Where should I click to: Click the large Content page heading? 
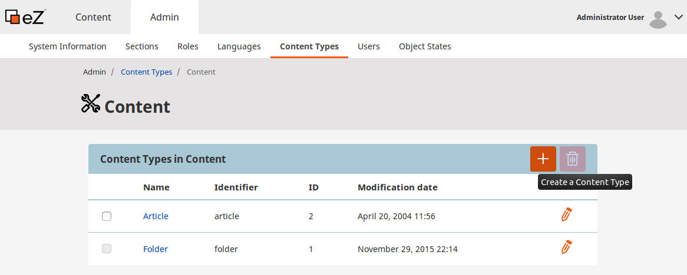tap(137, 107)
